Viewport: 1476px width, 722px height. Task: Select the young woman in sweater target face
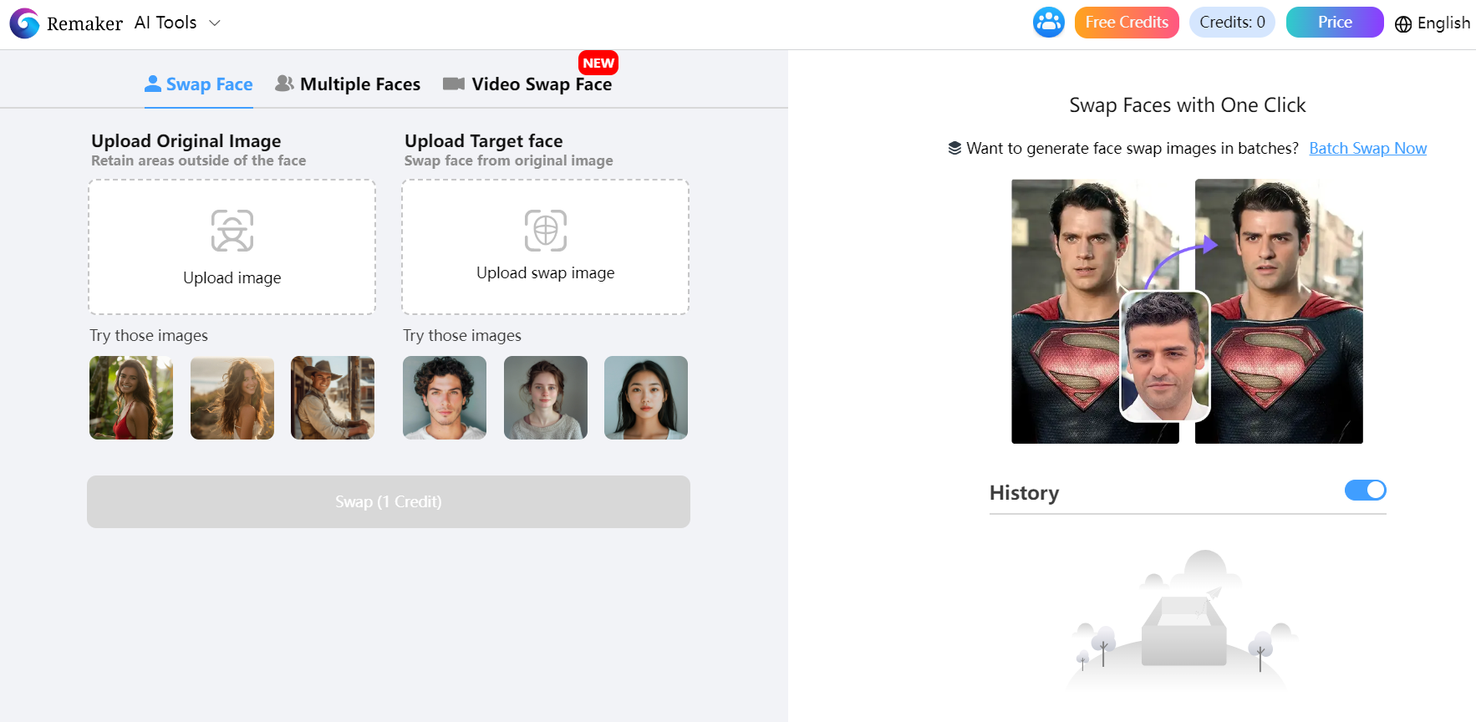point(546,398)
